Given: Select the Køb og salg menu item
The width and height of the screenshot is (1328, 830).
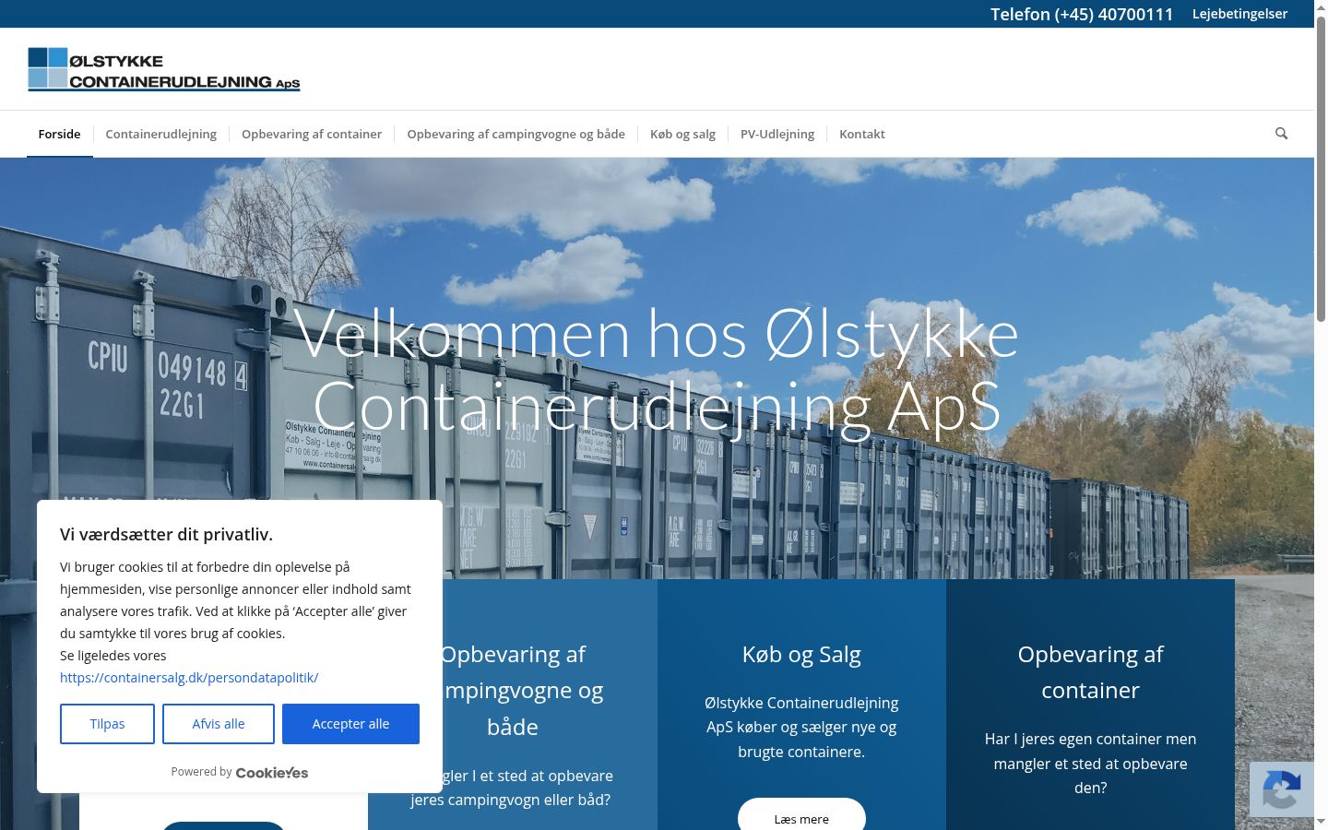Looking at the screenshot, I should pyautogui.click(x=682, y=134).
